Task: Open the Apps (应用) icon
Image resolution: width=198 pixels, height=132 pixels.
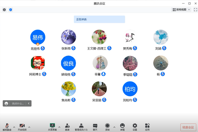Action: click(x=147, y=127)
